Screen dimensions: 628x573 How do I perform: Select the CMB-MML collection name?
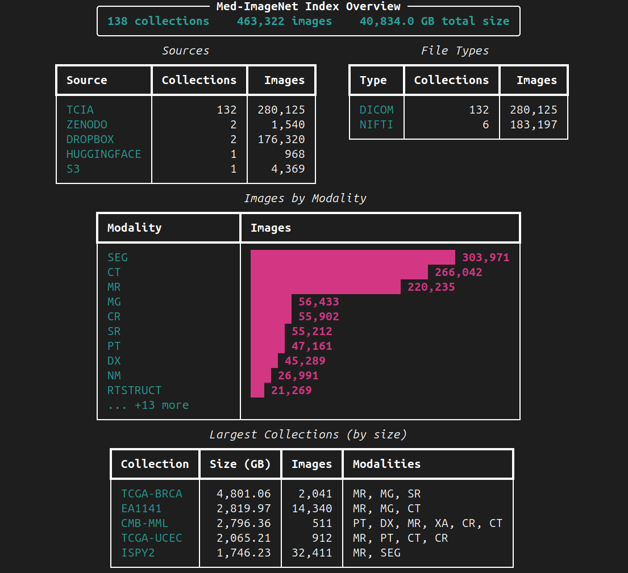pyautogui.click(x=144, y=523)
